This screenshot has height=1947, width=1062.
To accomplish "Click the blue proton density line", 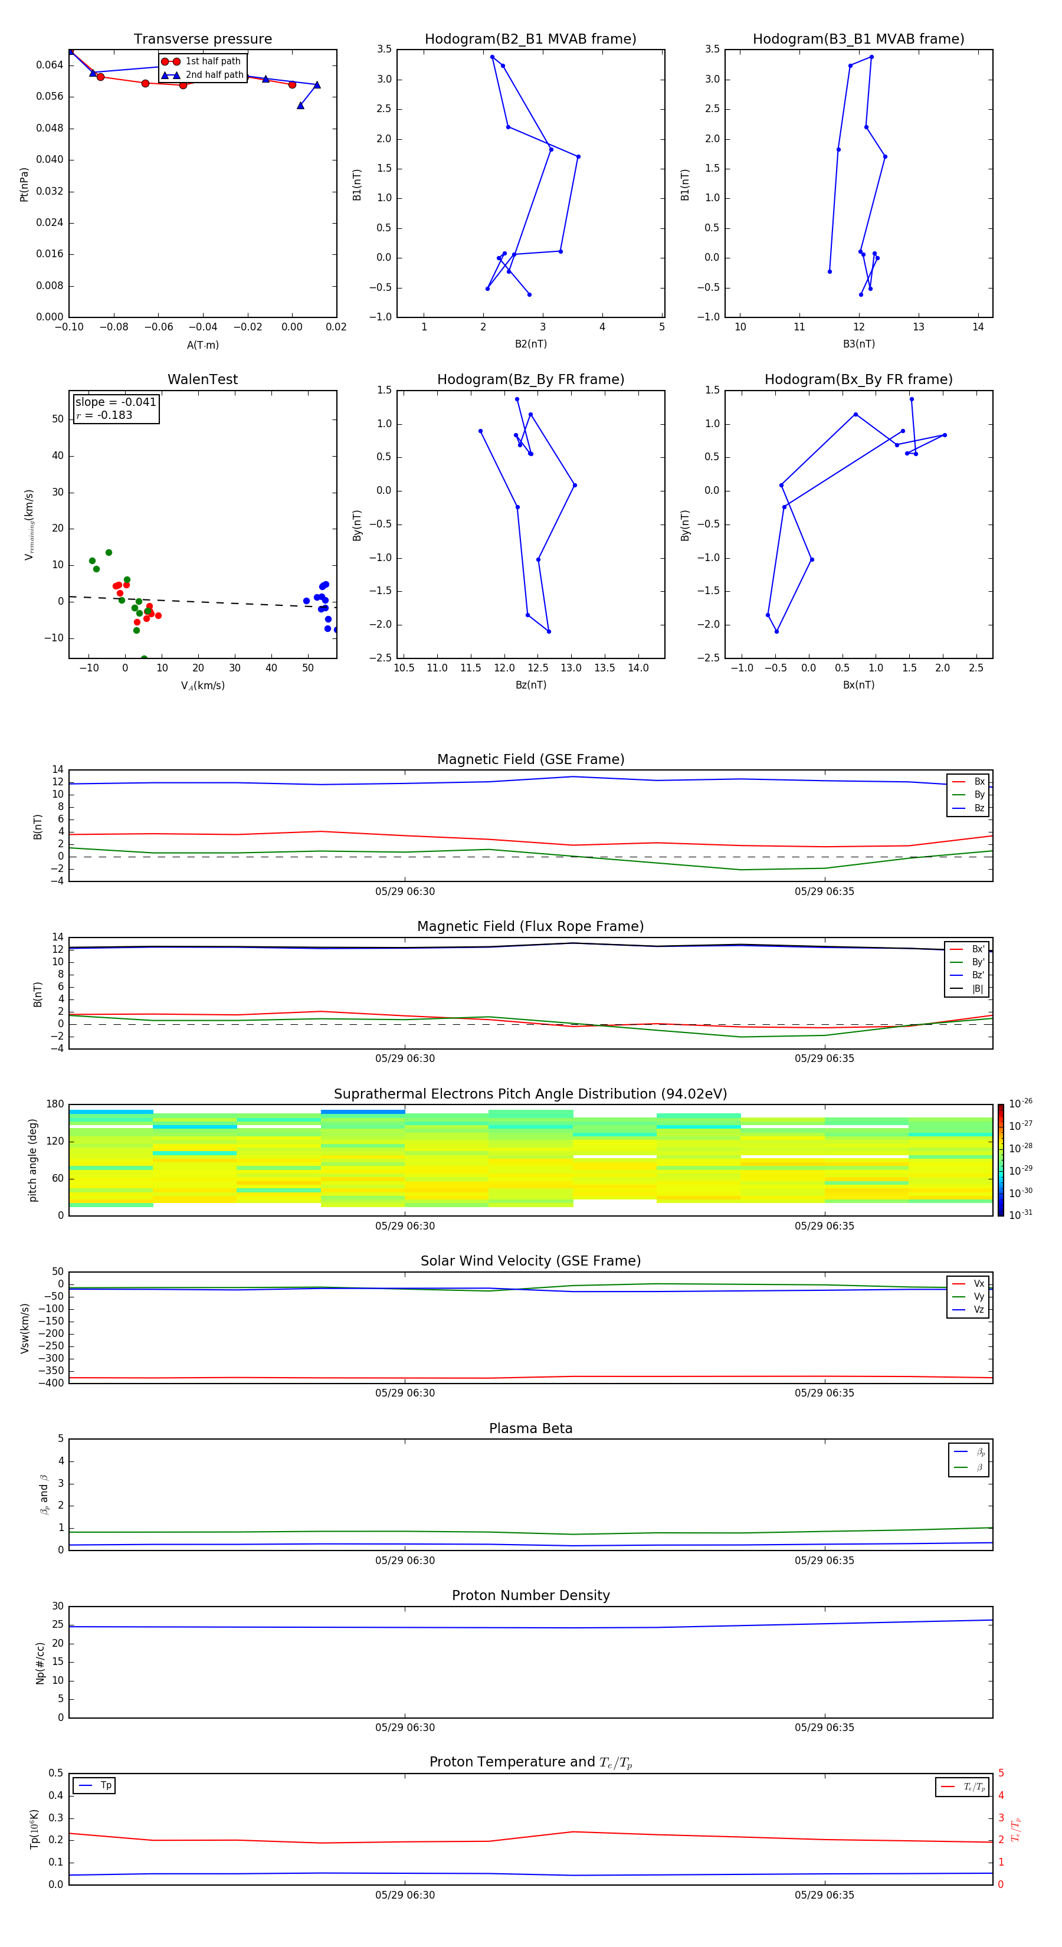I will pos(530,1625).
